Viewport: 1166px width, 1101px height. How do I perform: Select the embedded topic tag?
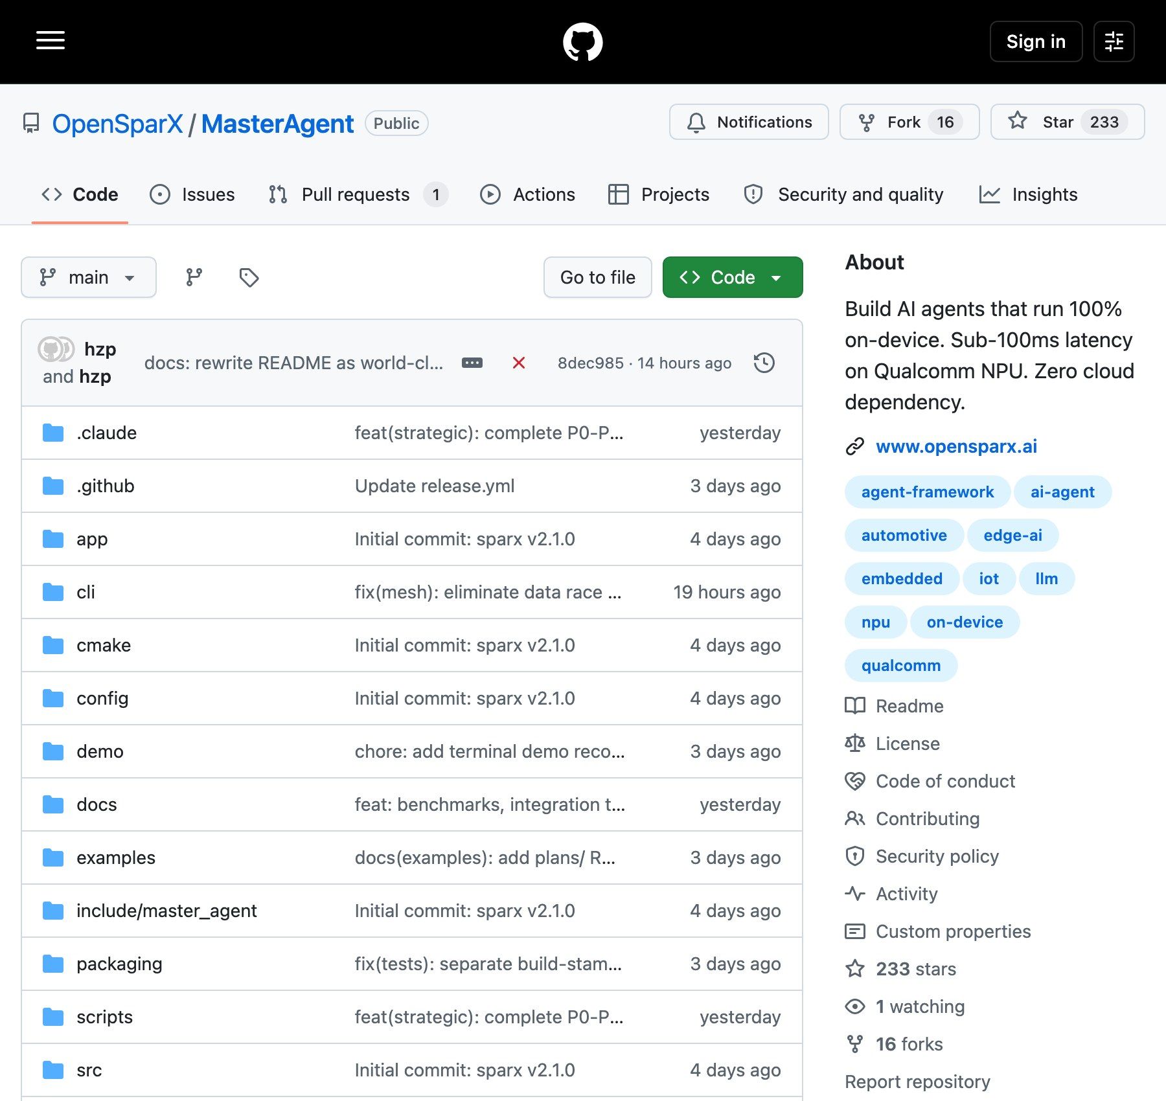[x=902, y=579]
